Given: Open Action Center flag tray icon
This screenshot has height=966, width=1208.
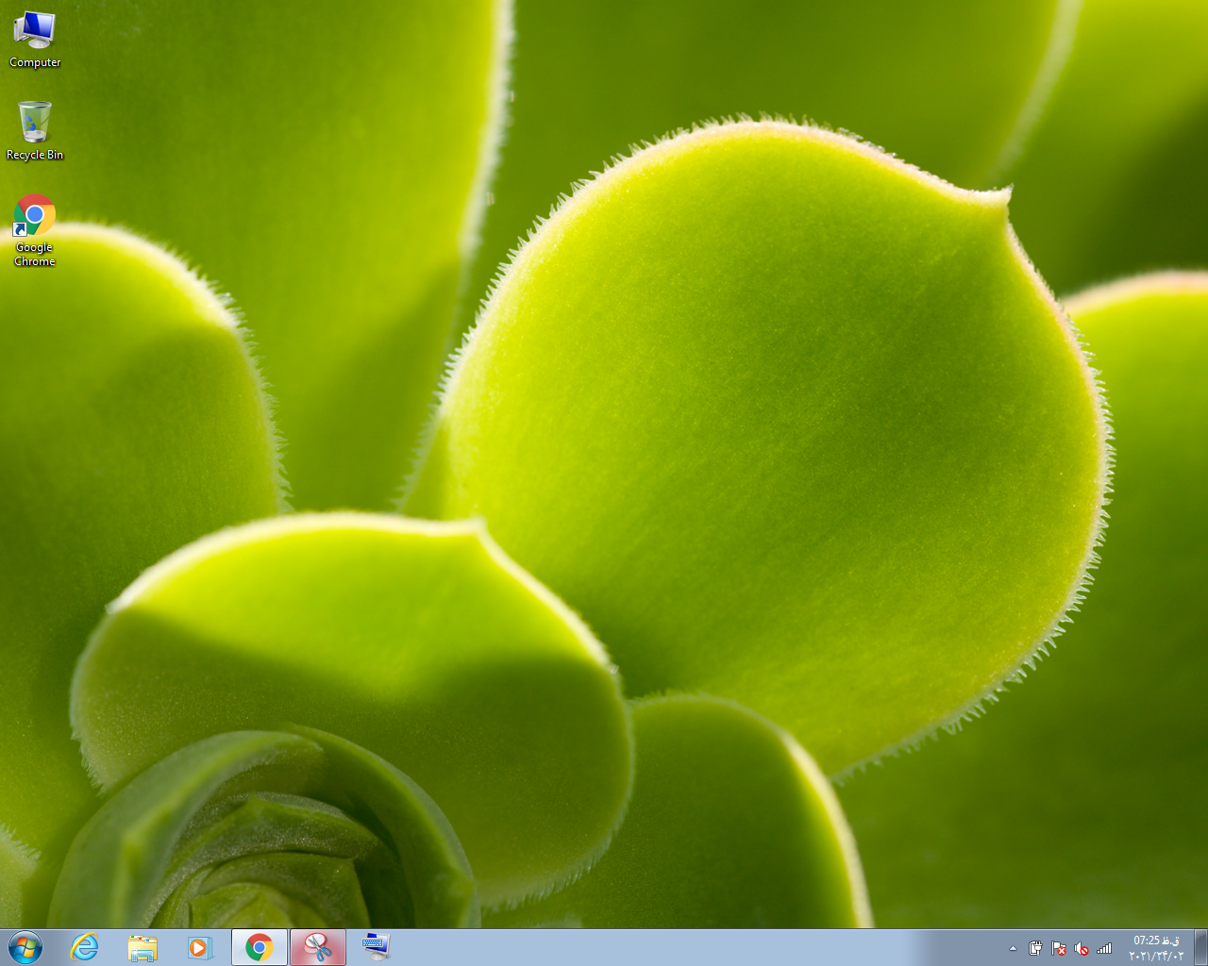Looking at the screenshot, I should (x=1059, y=948).
